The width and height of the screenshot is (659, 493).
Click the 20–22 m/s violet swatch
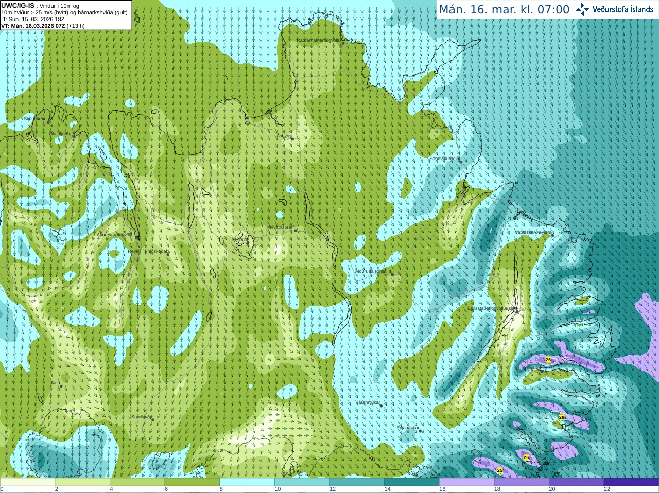point(577,482)
